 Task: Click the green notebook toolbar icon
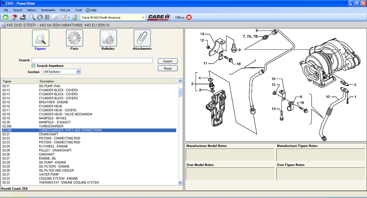(75, 17)
